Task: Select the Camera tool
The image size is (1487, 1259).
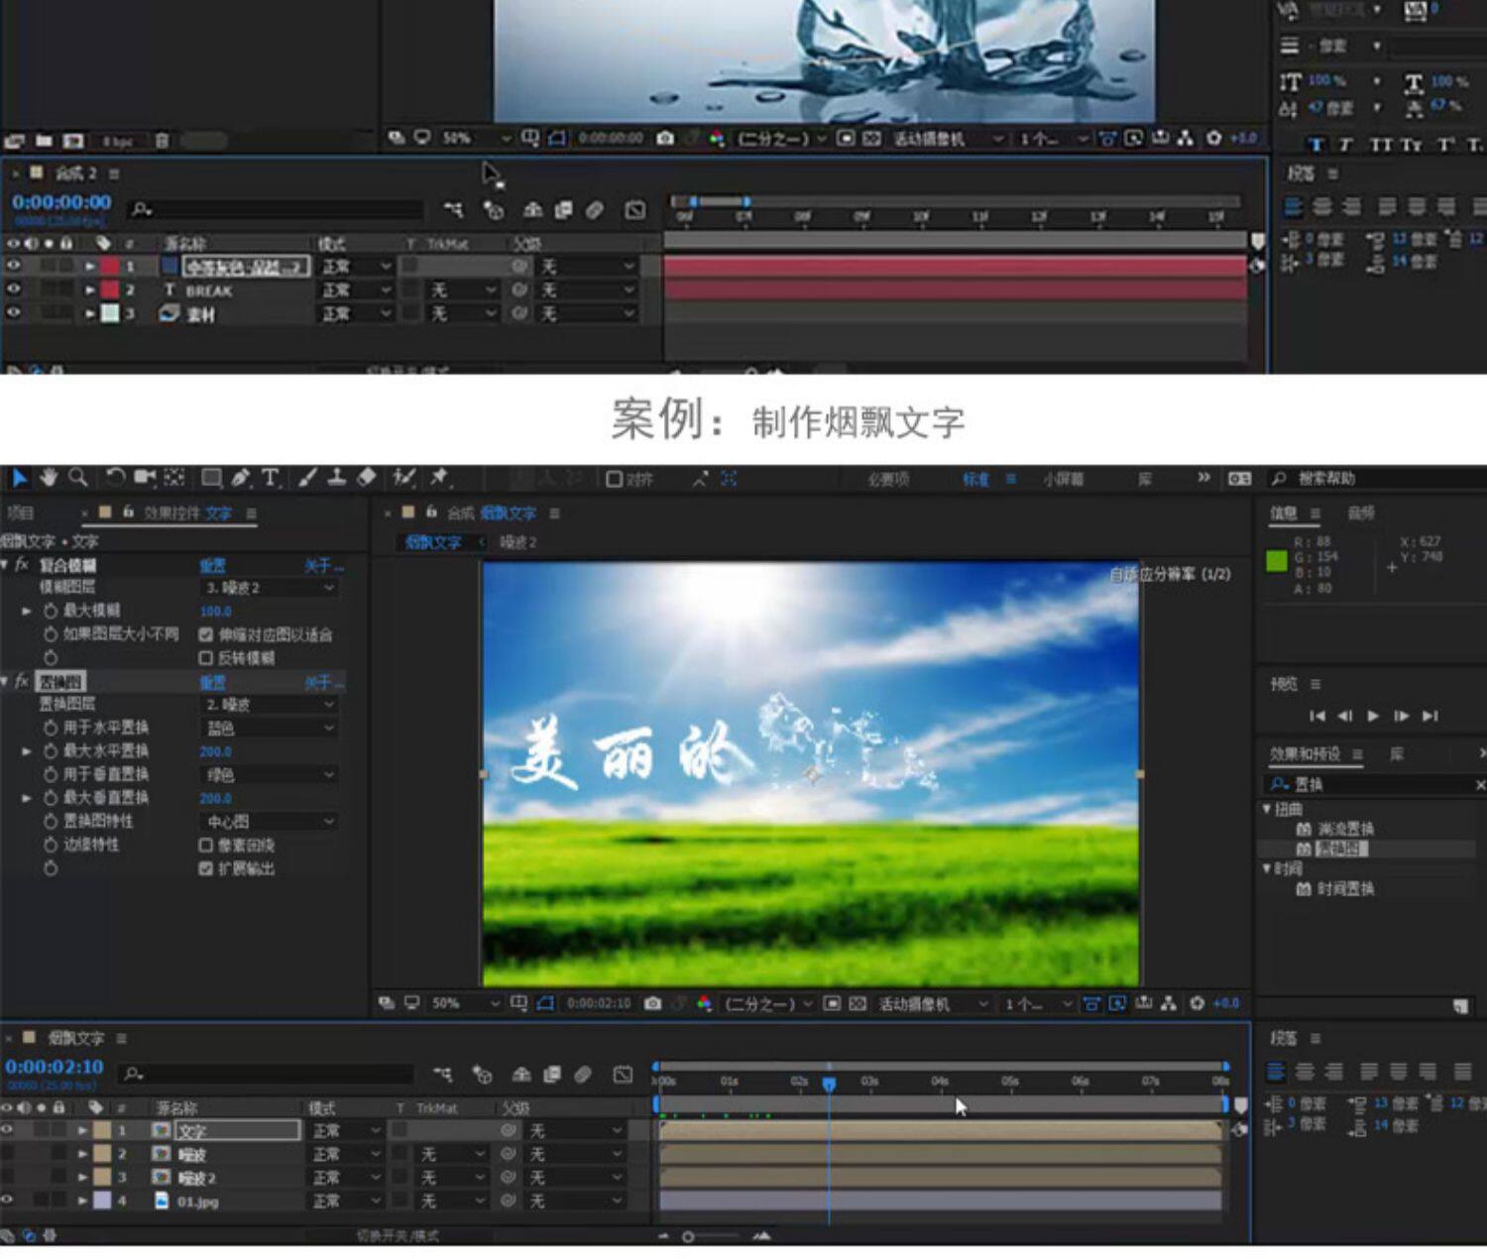Action: click(145, 478)
